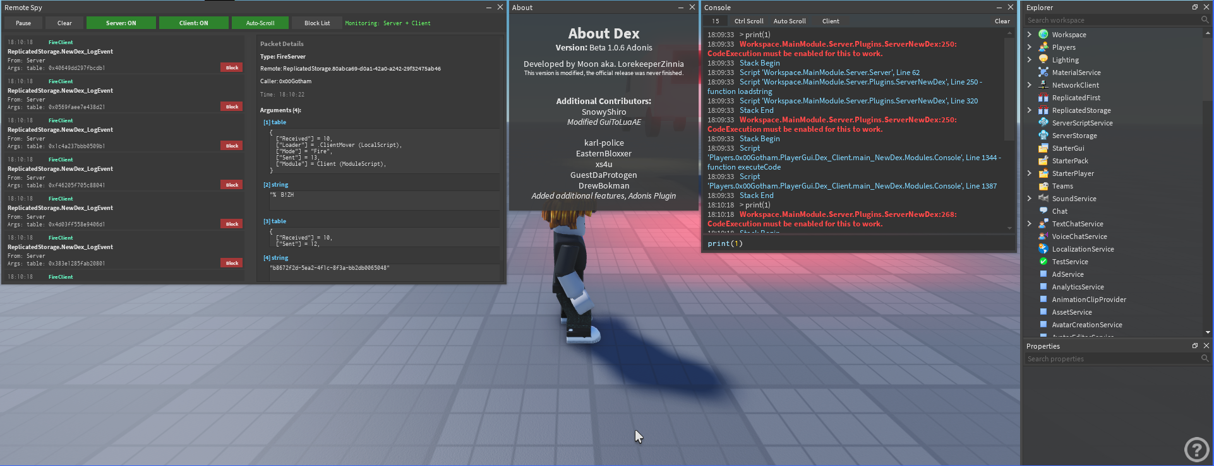Expand the NetworkClient tree node
The width and height of the screenshot is (1214, 466).
tap(1030, 85)
